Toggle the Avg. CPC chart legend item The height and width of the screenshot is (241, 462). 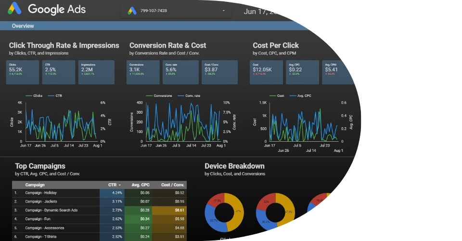pyautogui.click(x=301, y=96)
